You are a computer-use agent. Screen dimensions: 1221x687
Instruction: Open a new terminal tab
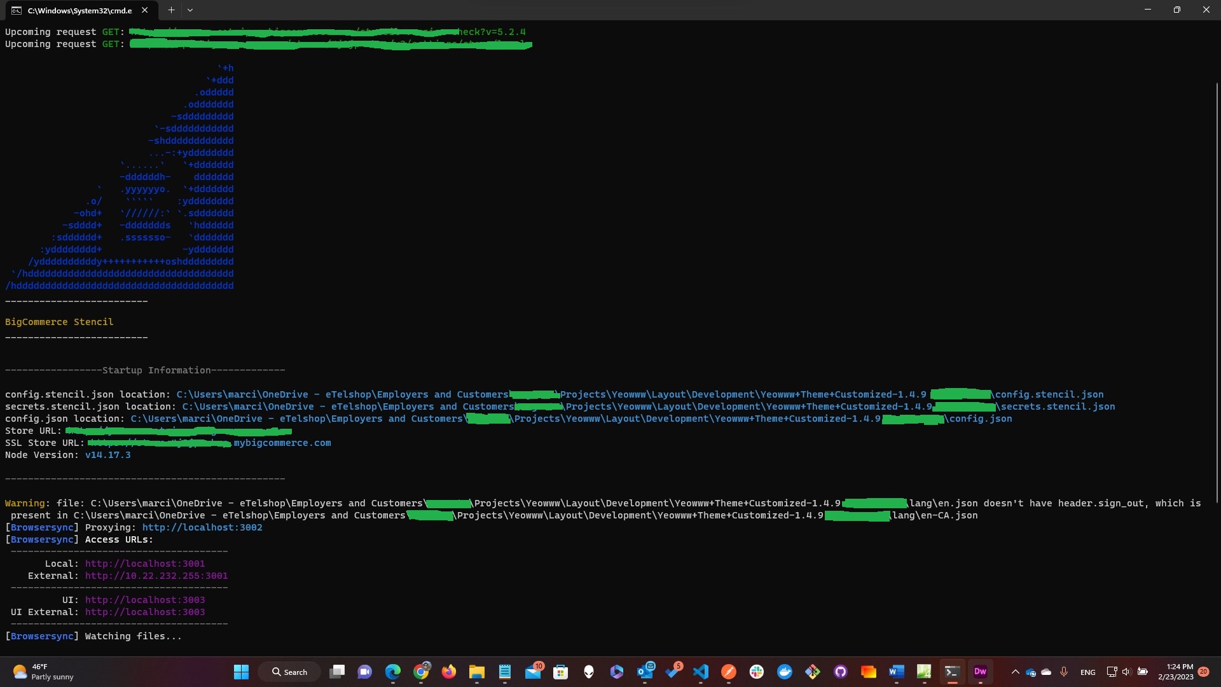coord(171,10)
